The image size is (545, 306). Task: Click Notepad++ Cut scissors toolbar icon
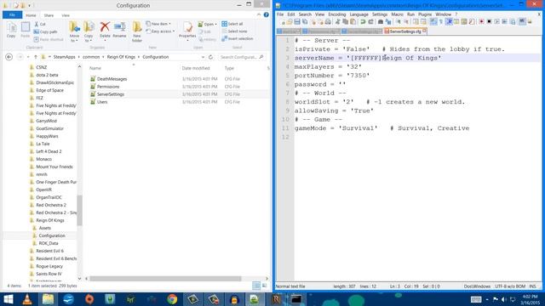click(x=337, y=22)
